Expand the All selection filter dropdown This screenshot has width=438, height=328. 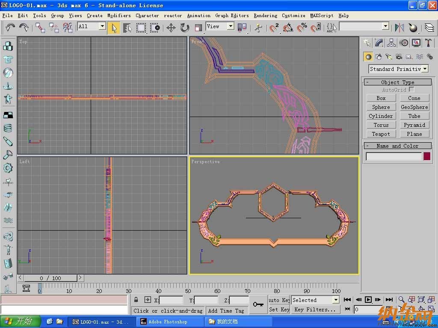click(x=92, y=26)
